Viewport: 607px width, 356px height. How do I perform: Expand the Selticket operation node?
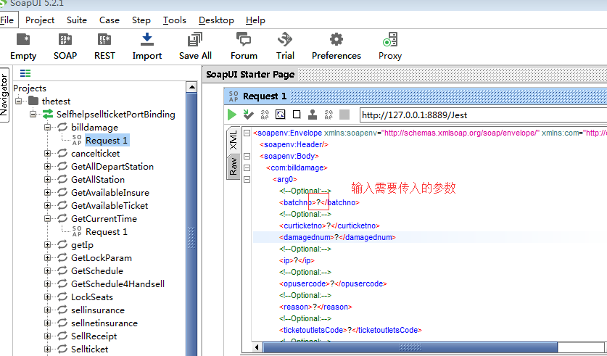47,349
